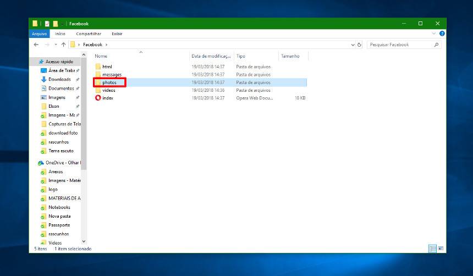Screen dimensions: 473x276
Task: Sort by Data de modificação column
Action: tap(211, 56)
